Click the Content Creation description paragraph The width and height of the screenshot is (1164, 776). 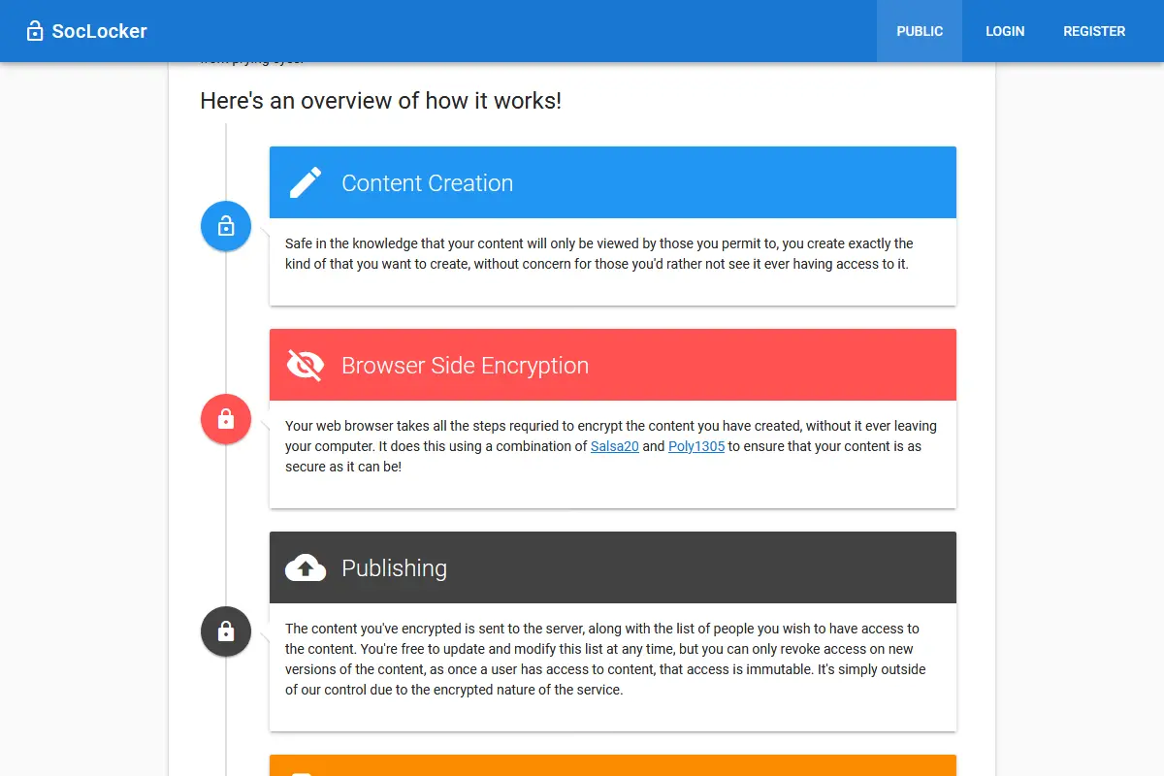click(599, 253)
